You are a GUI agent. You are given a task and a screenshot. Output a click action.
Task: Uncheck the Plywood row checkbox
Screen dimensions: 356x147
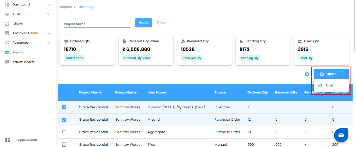(64, 107)
